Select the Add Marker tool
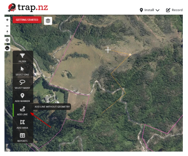Viewport: 188px width, 156px height. [x=23, y=97]
